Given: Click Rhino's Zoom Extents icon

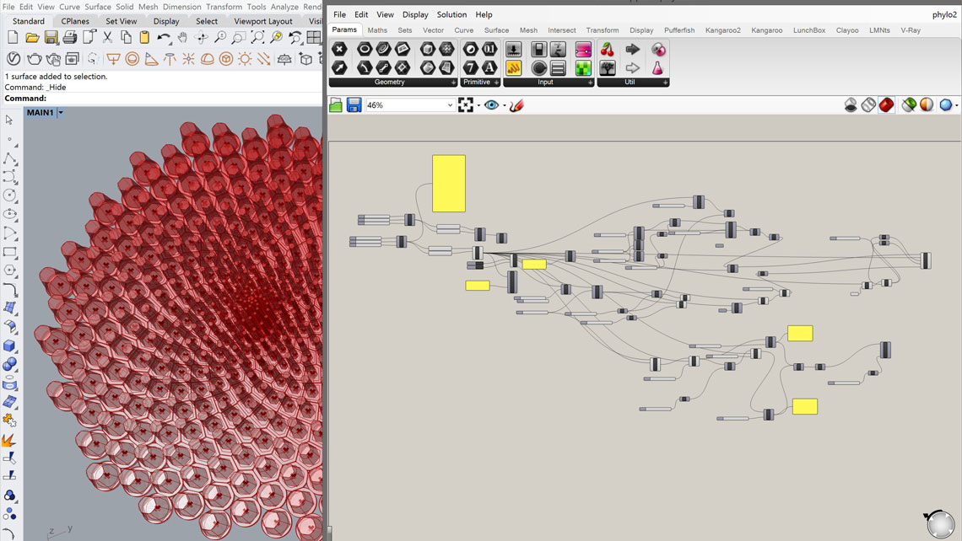Looking at the screenshot, I should tap(257, 37).
